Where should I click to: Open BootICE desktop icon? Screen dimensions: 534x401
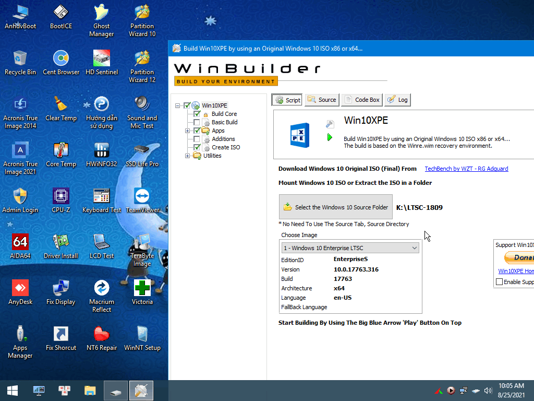pos(60,16)
